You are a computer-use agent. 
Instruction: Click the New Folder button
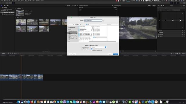[72, 54]
